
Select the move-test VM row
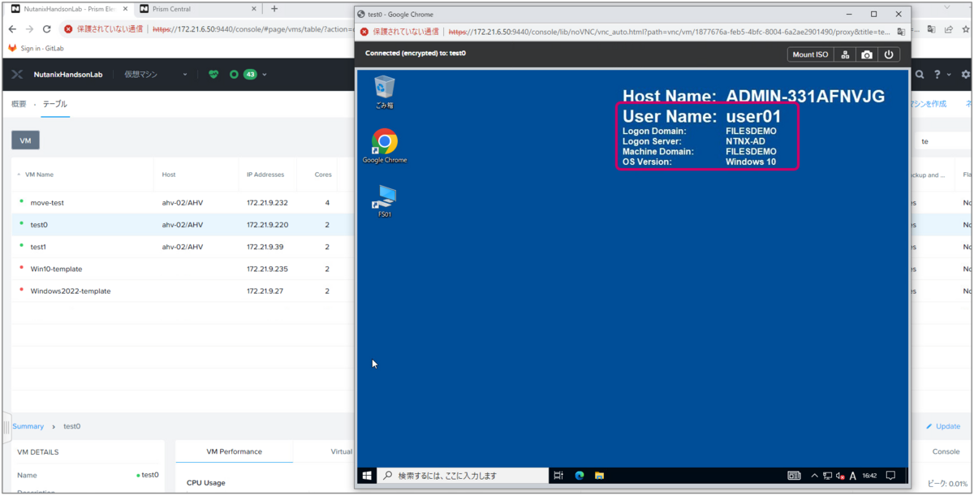tap(183, 203)
